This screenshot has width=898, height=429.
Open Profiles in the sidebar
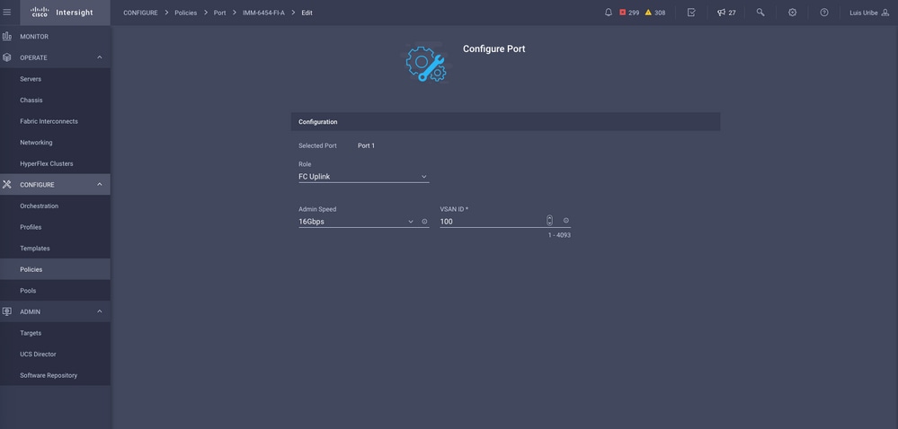pos(55,227)
